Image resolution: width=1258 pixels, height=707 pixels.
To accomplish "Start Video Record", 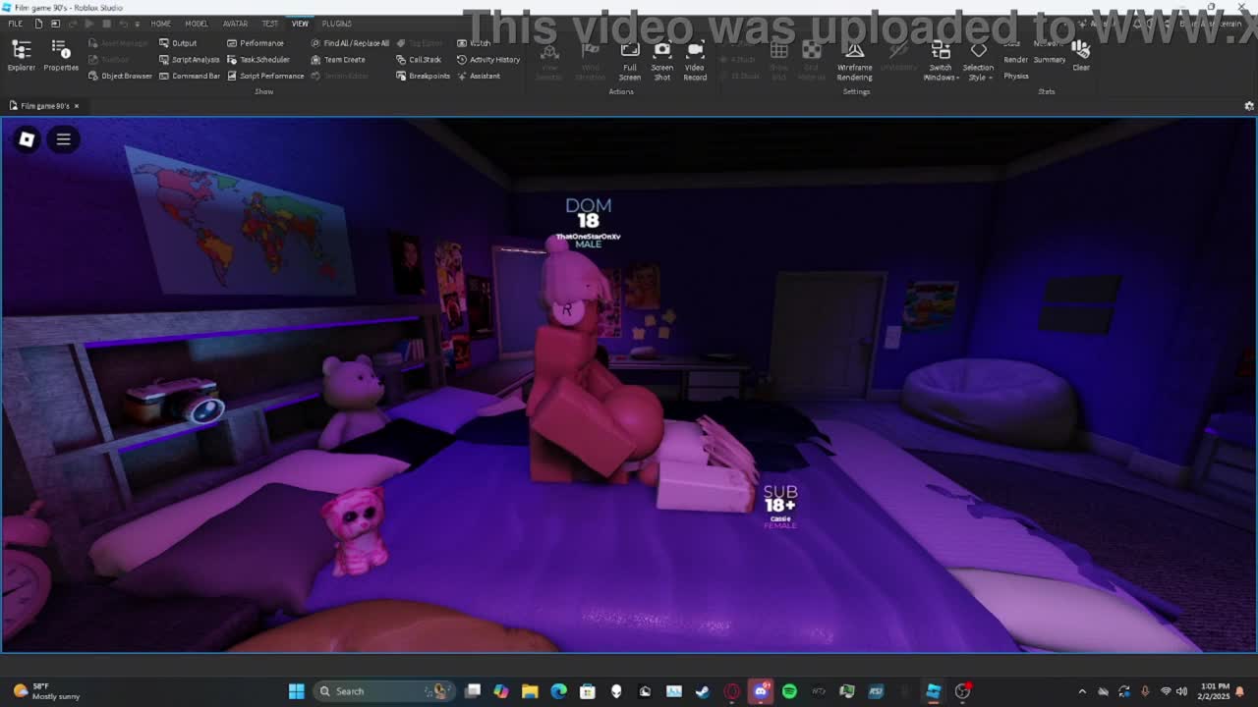I will coord(695,61).
